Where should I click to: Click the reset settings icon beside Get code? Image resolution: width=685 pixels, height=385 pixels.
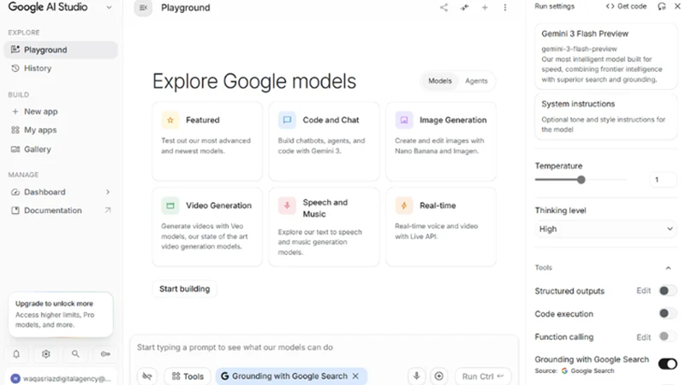point(662,6)
